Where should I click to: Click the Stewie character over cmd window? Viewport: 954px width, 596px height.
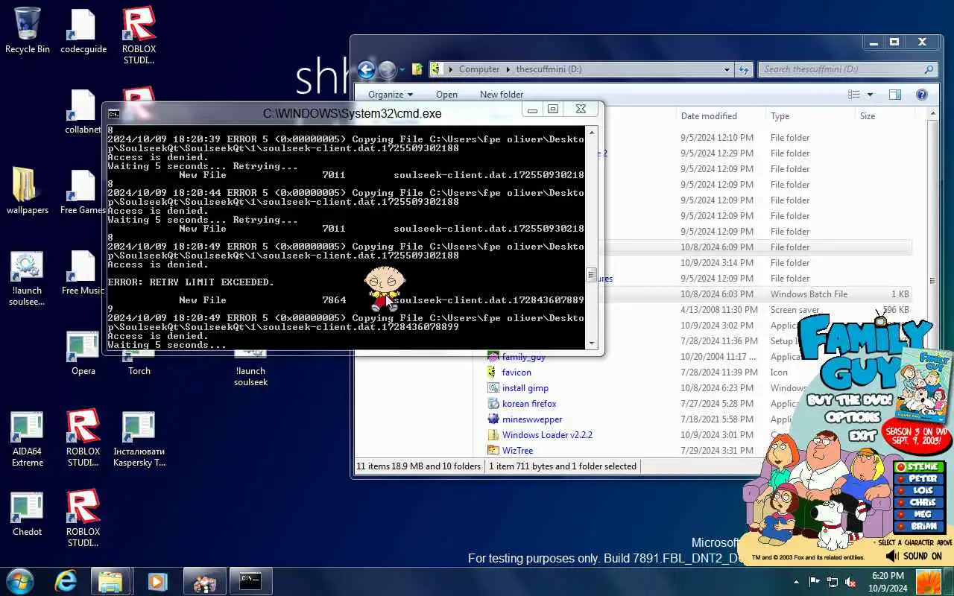pyautogui.click(x=384, y=289)
